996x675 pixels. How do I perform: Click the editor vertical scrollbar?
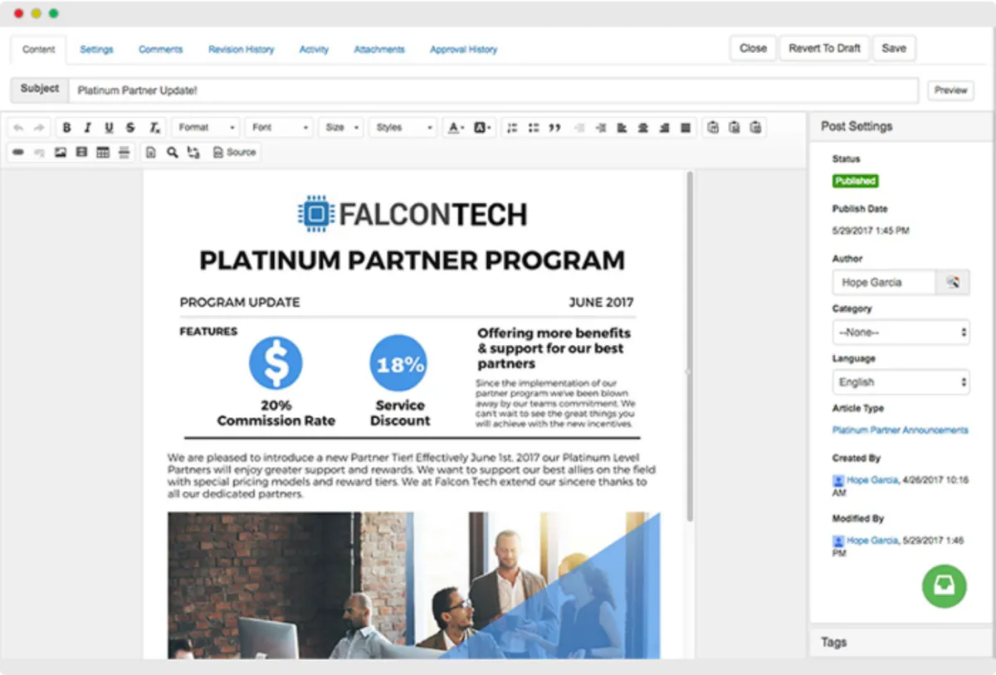[x=690, y=347]
